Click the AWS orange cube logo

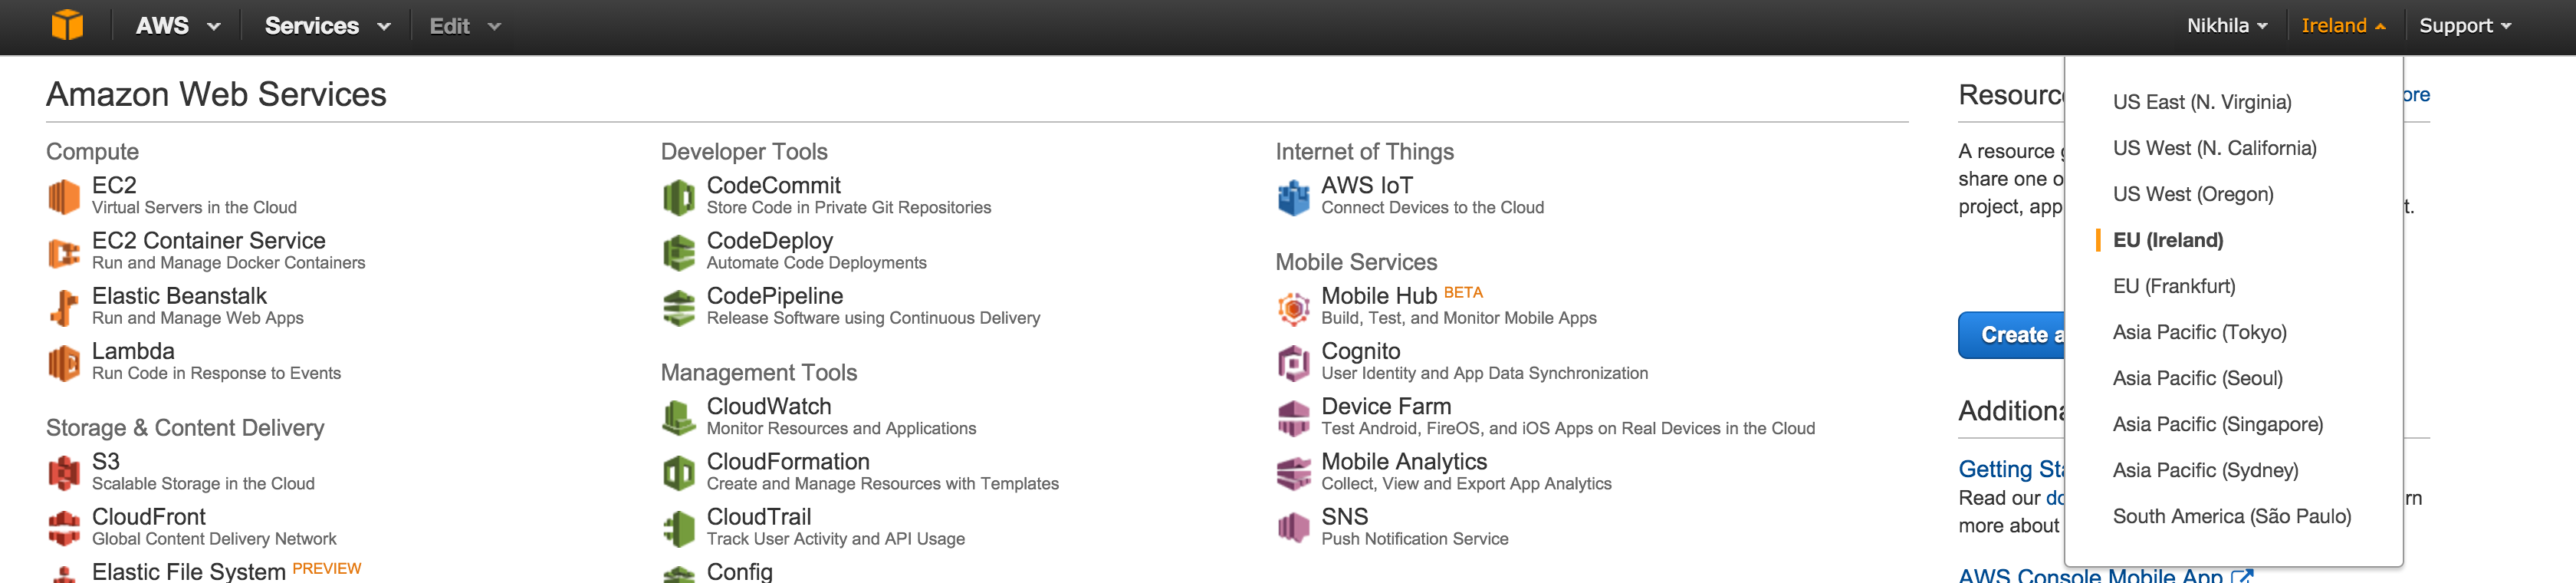(x=67, y=25)
